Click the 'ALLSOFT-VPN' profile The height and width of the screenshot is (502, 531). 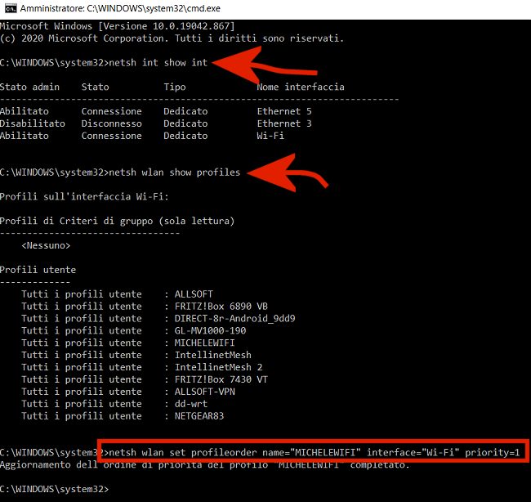click(x=204, y=392)
